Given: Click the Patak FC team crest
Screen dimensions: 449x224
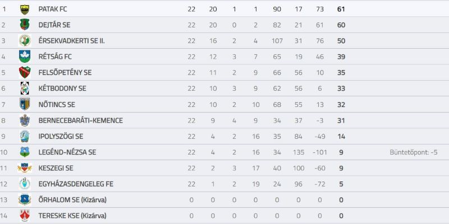Looking at the screenshot, I should pyautogui.click(x=25, y=10).
